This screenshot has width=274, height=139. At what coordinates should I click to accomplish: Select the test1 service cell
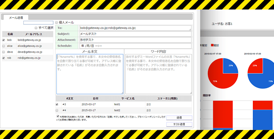pos(117,104)
